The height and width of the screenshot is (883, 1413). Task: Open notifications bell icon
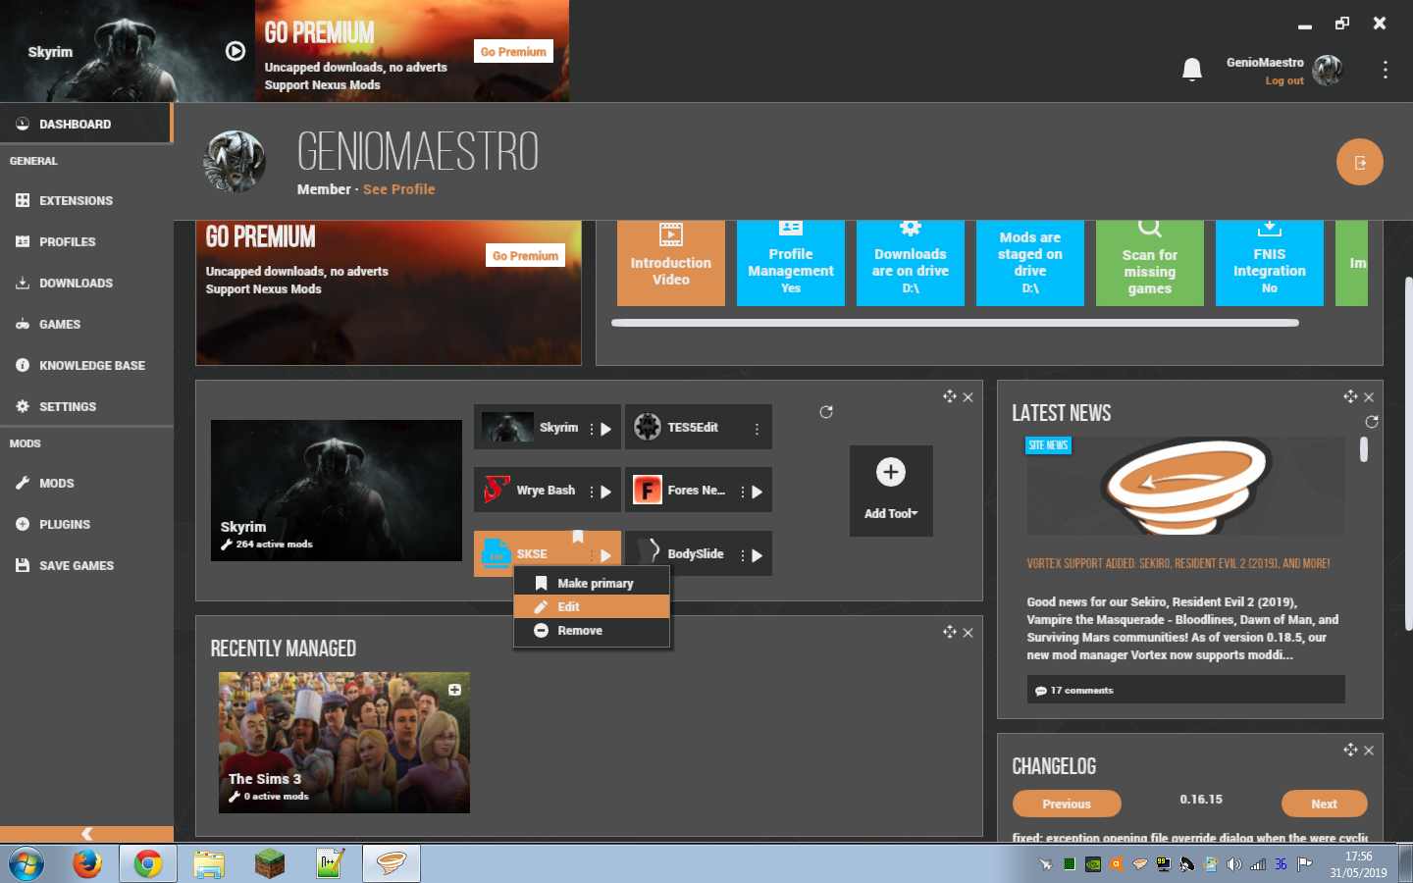click(x=1192, y=69)
